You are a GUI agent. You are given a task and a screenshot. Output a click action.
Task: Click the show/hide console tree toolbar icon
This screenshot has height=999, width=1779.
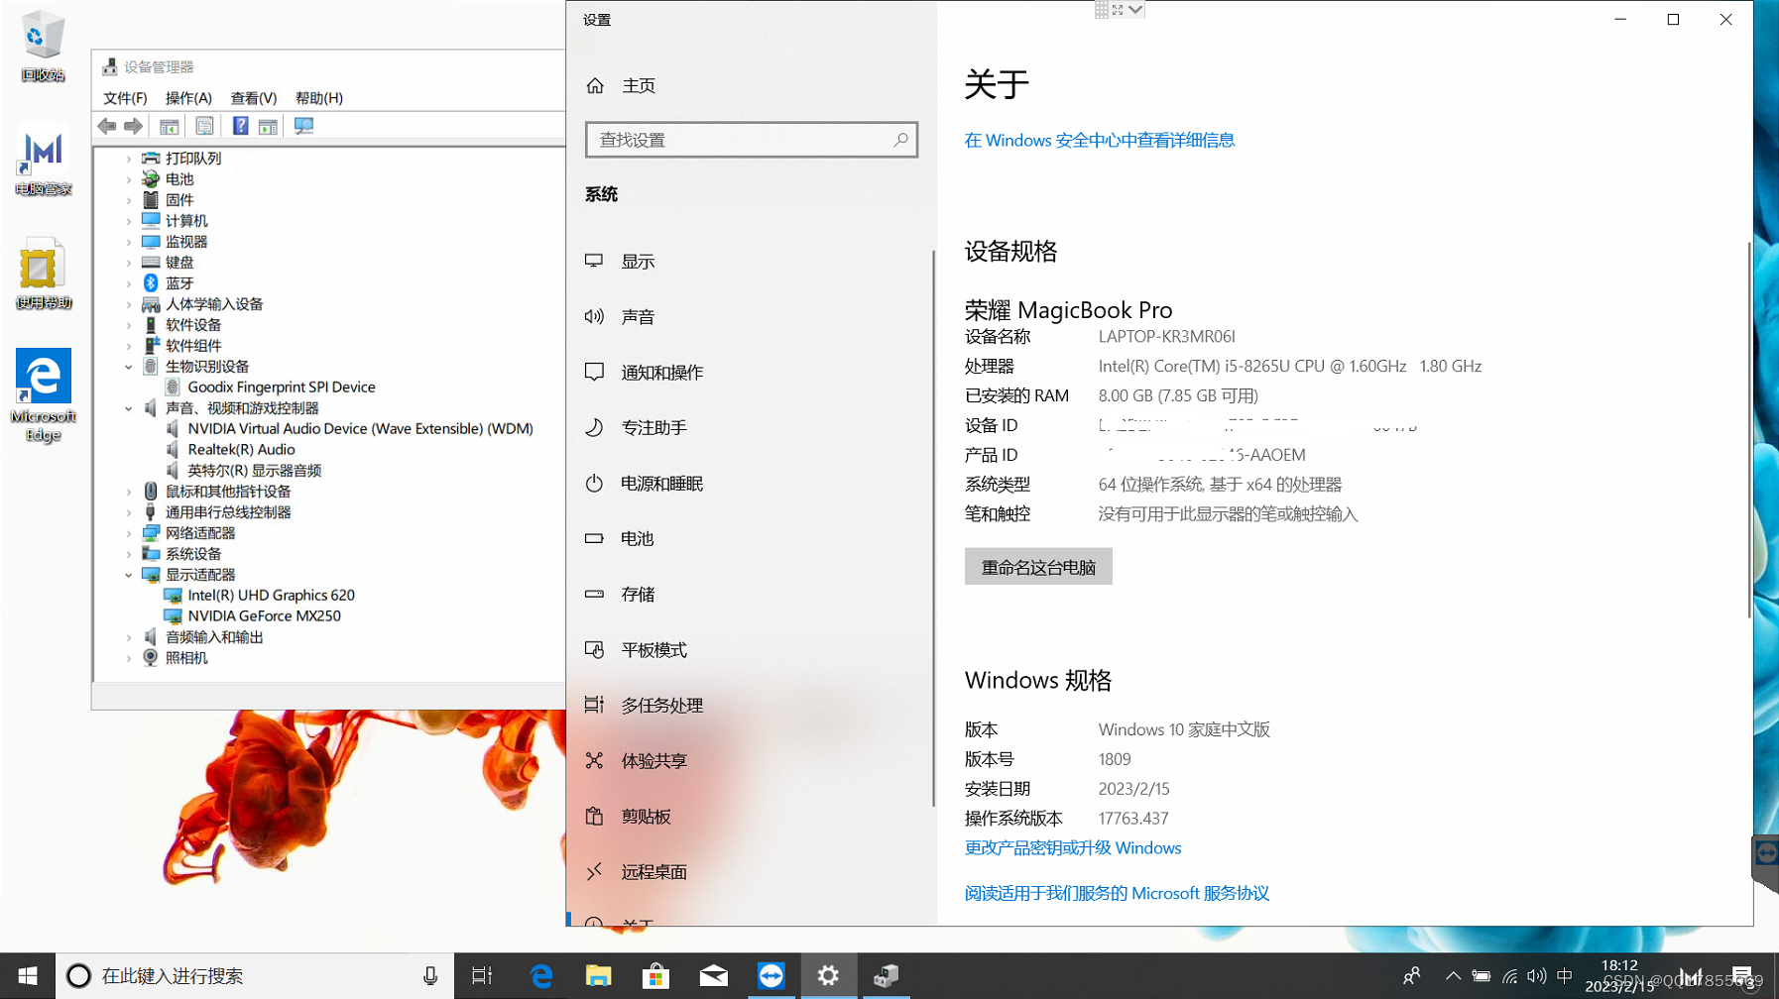point(170,126)
